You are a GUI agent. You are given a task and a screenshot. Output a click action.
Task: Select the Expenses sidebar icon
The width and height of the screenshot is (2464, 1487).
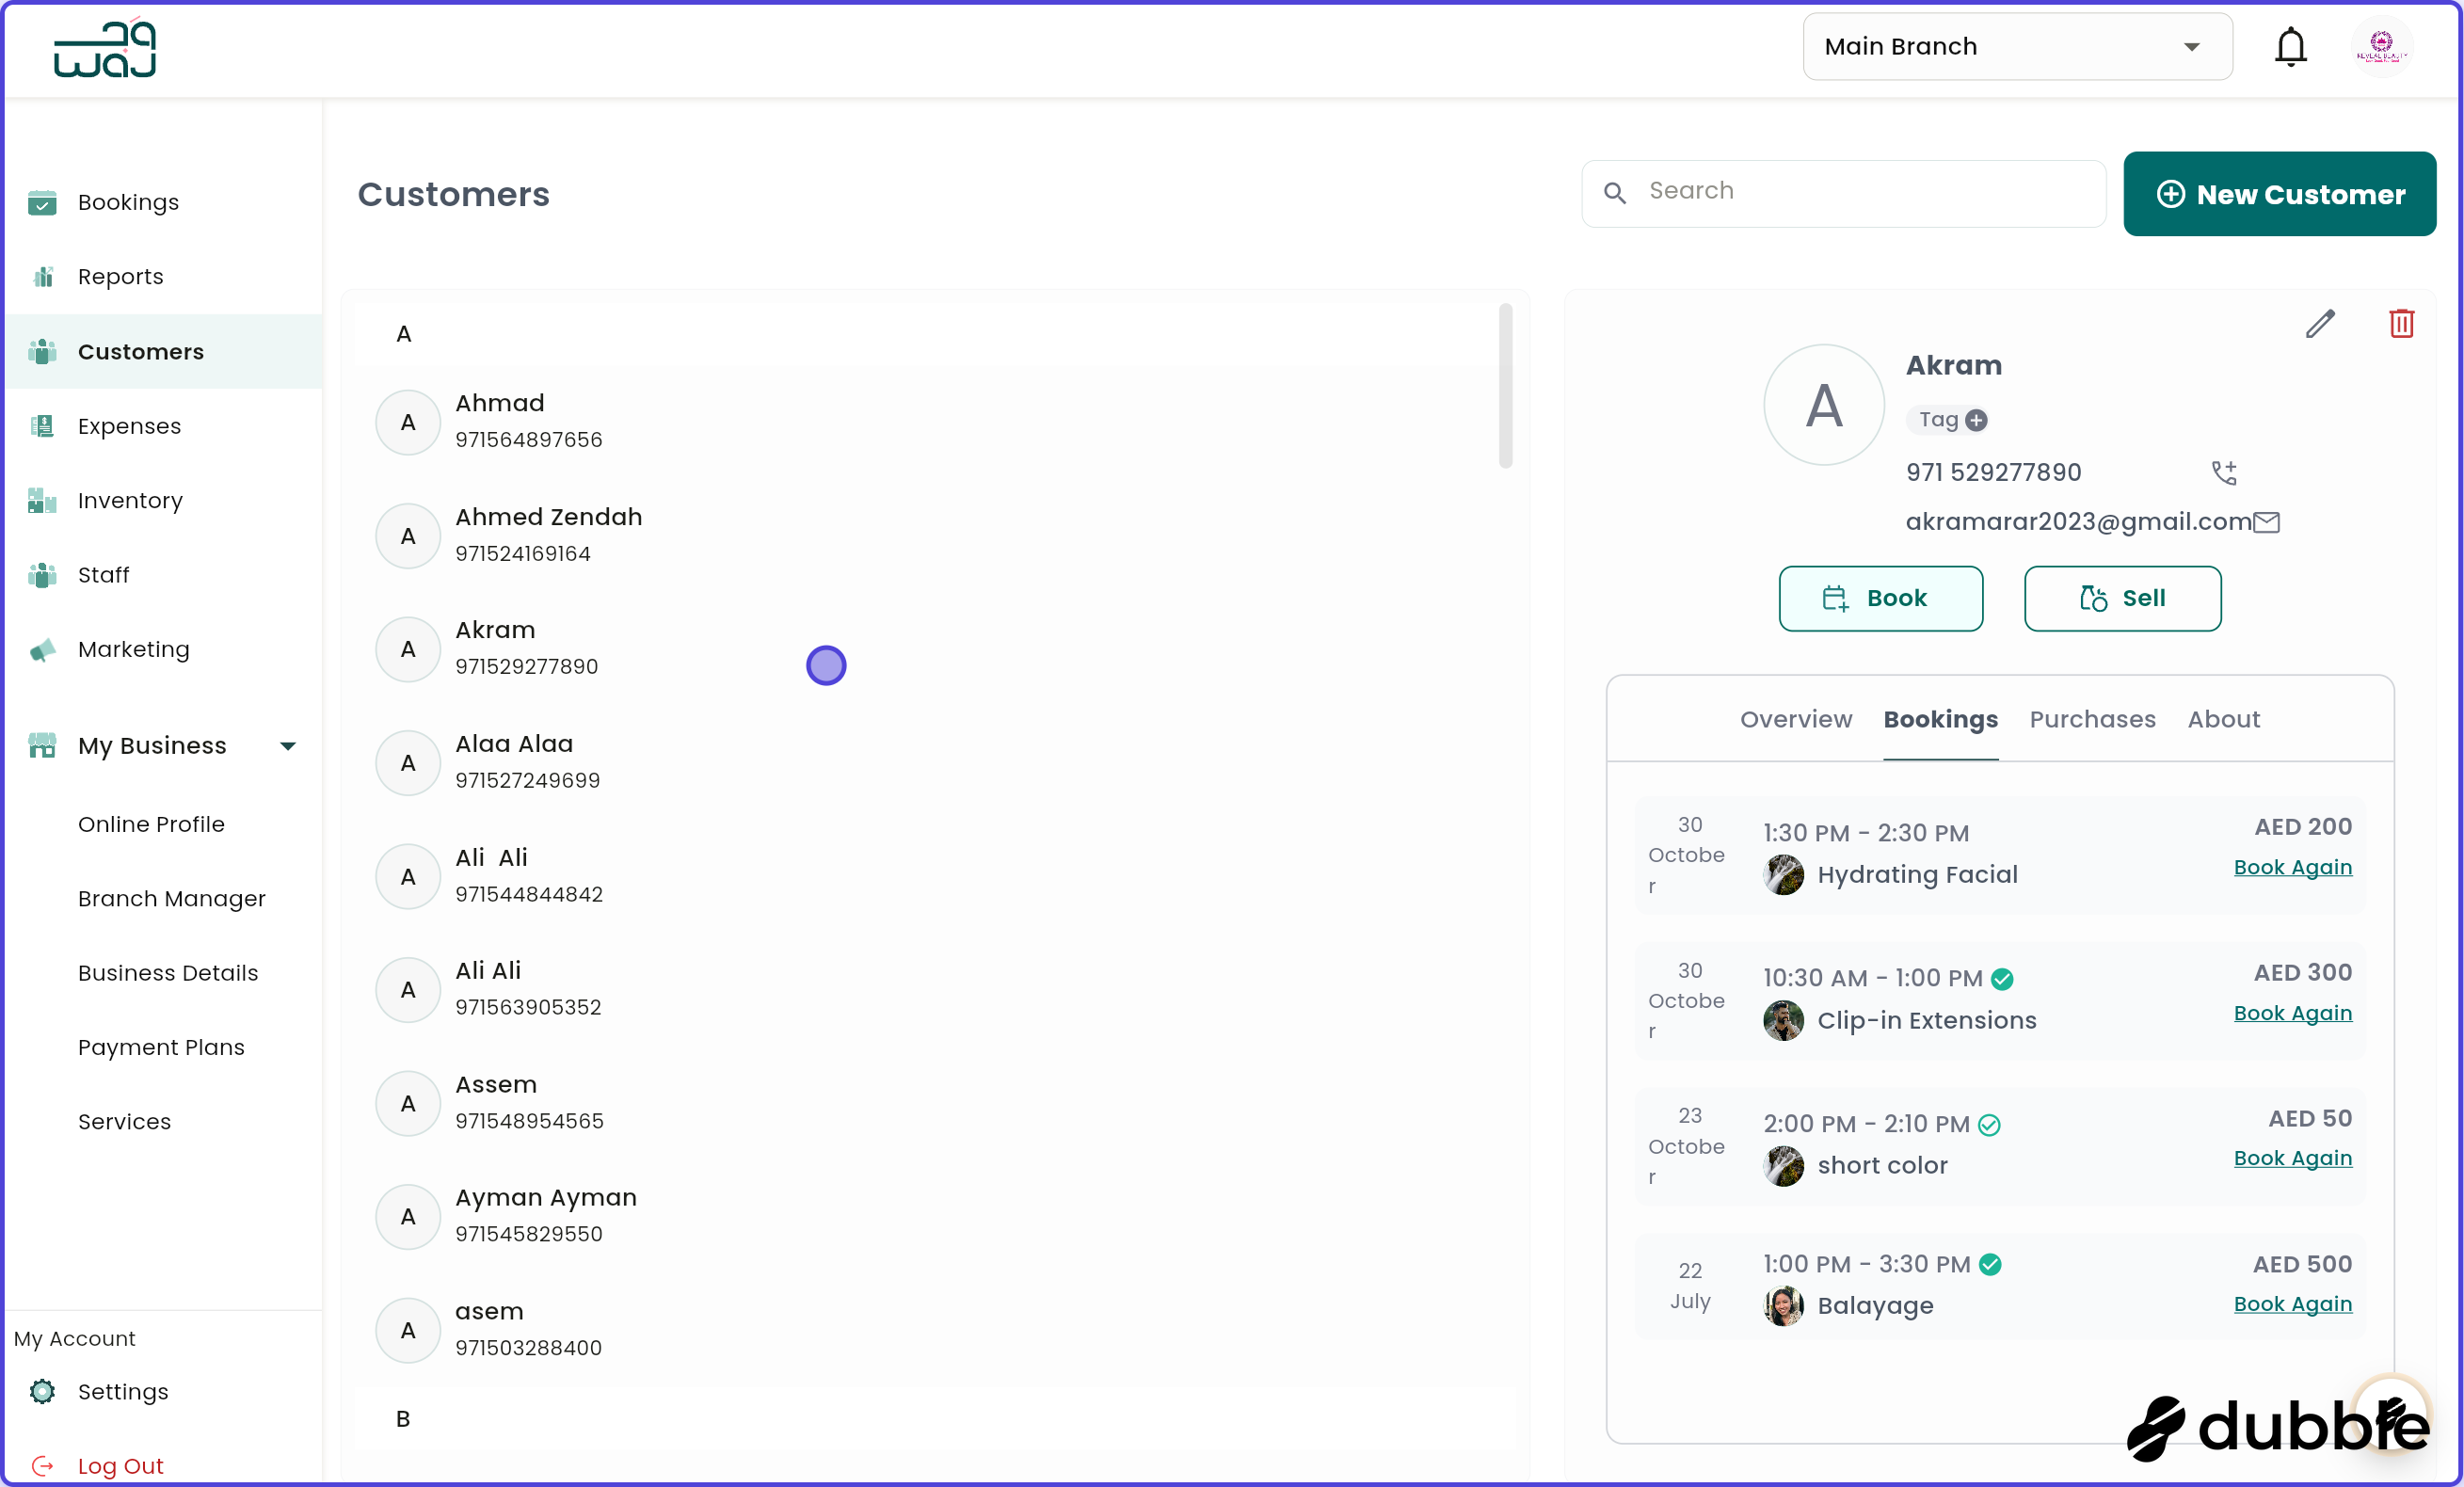tap(42, 425)
